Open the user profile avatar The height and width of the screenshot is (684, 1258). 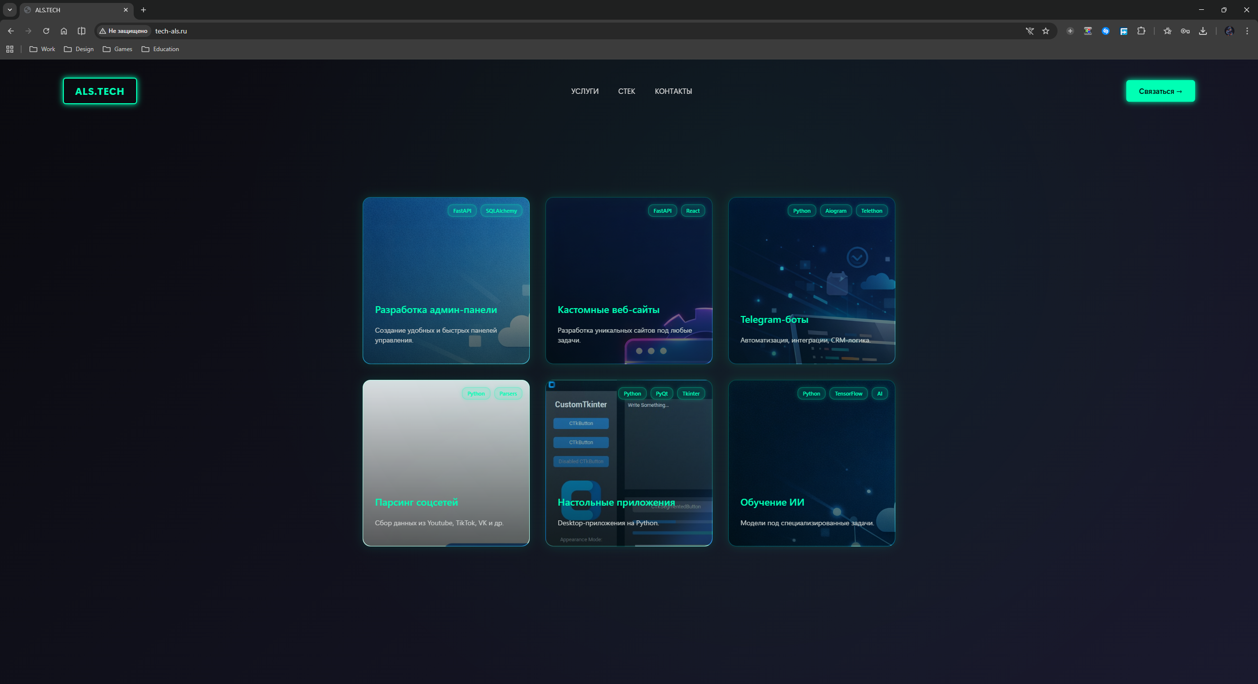(1229, 31)
